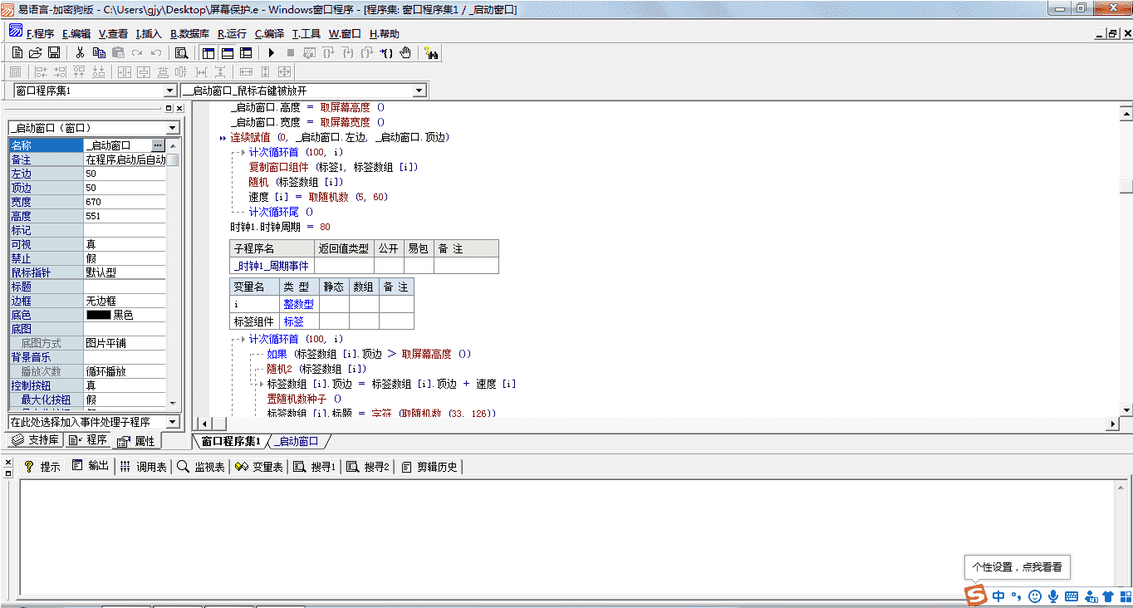This screenshot has height=608, width=1133.
Task: Open Sogou emoji smiley icon
Action: (1034, 596)
